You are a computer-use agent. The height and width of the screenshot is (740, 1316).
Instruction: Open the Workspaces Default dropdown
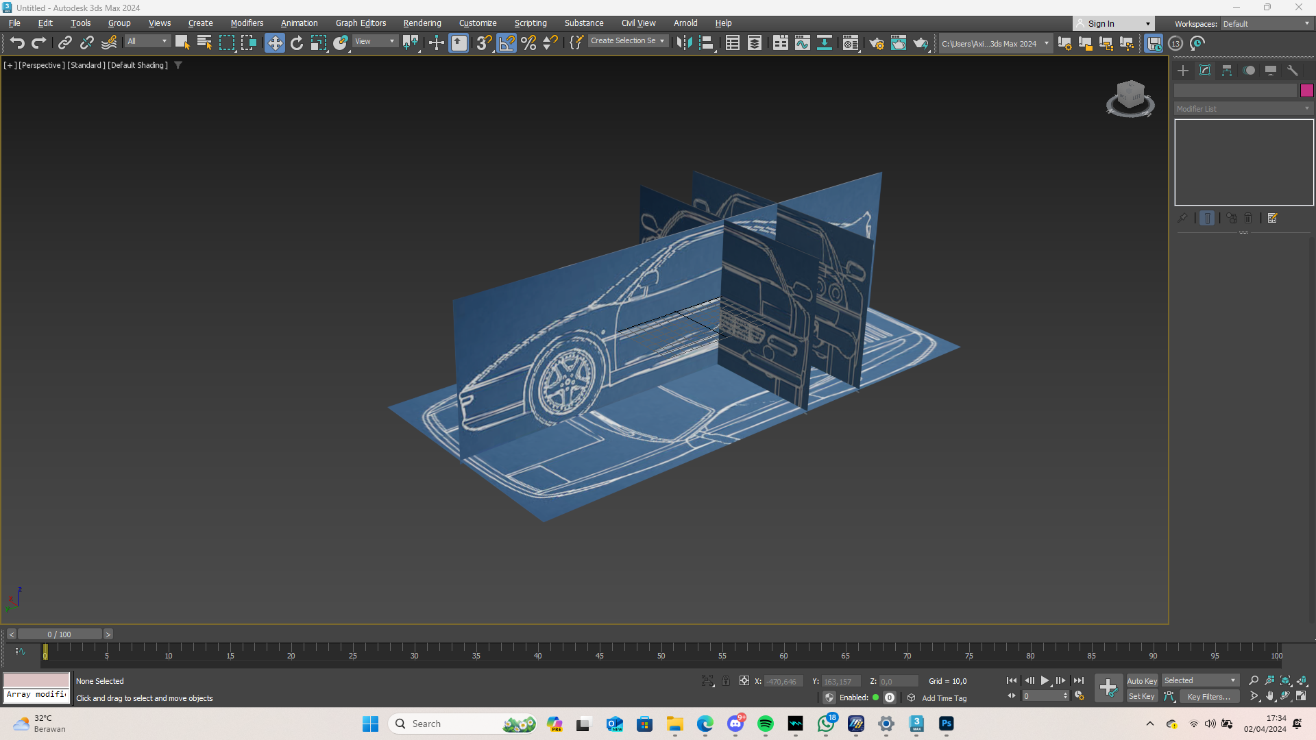coord(1266,23)
